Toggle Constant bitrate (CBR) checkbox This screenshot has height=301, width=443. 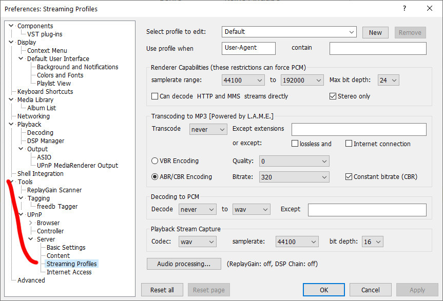coord(349,177)
